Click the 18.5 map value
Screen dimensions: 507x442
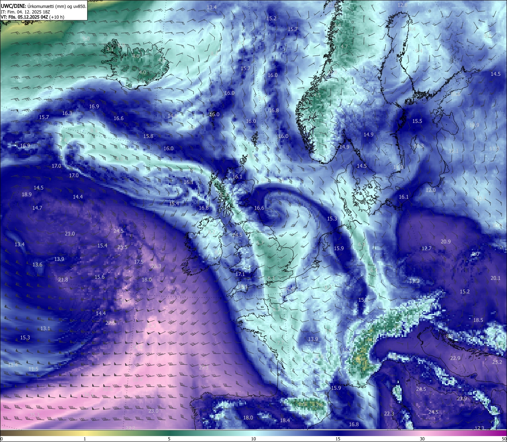pyautogui.click(x=478, y=320)
